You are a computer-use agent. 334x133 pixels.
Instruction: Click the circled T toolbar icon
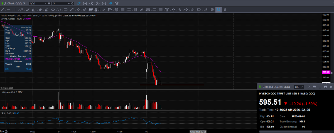click(98, 3)
